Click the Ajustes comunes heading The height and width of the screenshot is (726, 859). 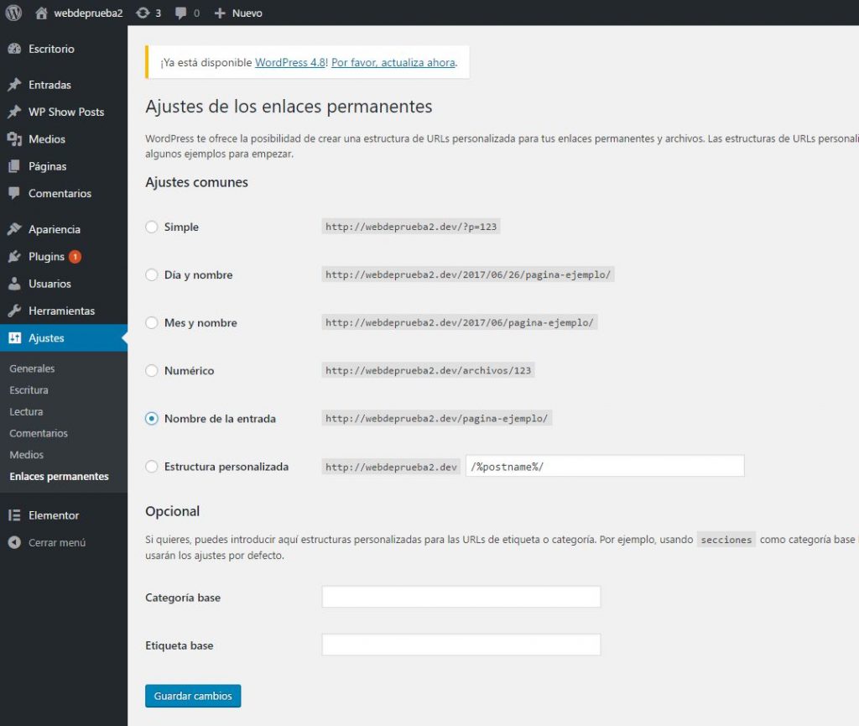pos(196,182)
